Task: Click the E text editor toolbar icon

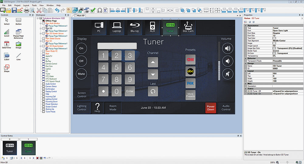Action: point(105,10)
